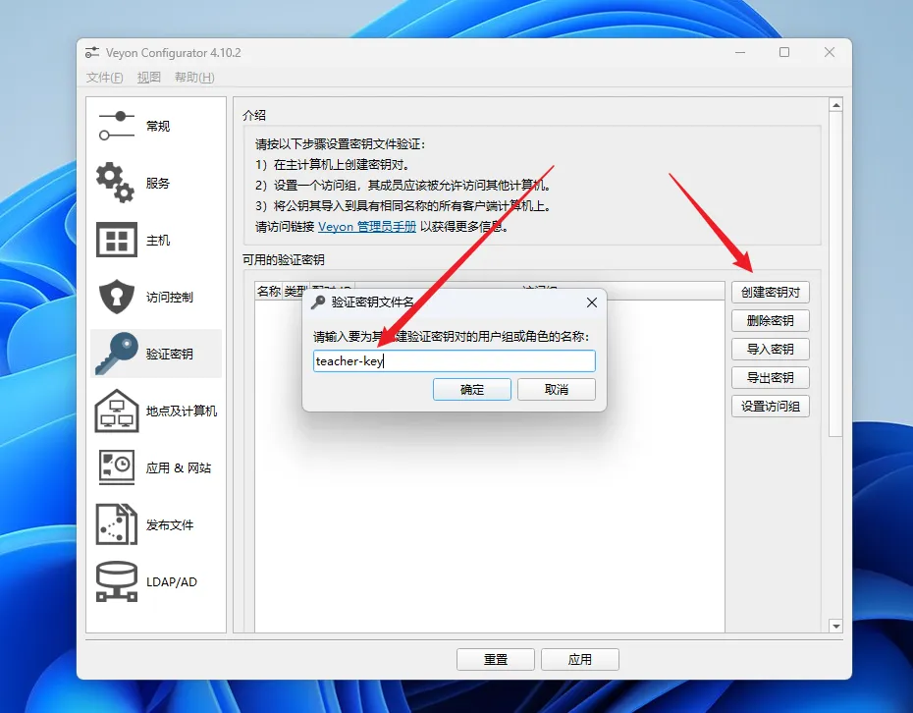Open the Veyon 管理员手册 link

point(367,227)
